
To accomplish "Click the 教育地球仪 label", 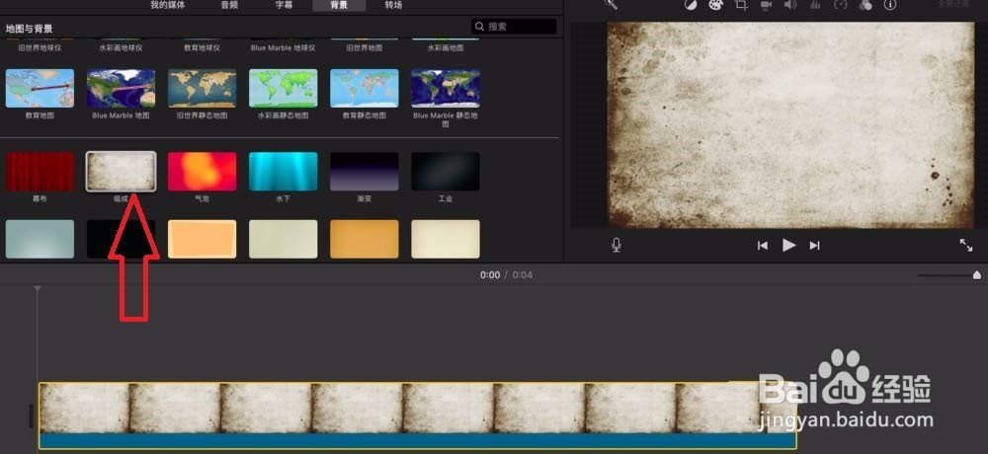I will click(x=203, y=47).
